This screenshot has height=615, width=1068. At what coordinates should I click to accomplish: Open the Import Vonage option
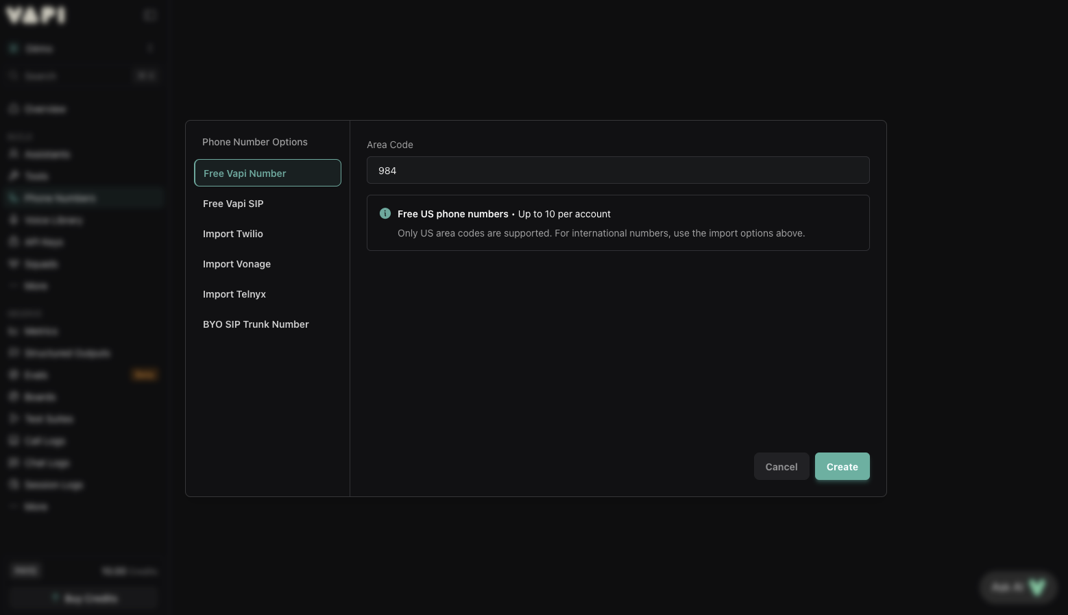(267, 263)
